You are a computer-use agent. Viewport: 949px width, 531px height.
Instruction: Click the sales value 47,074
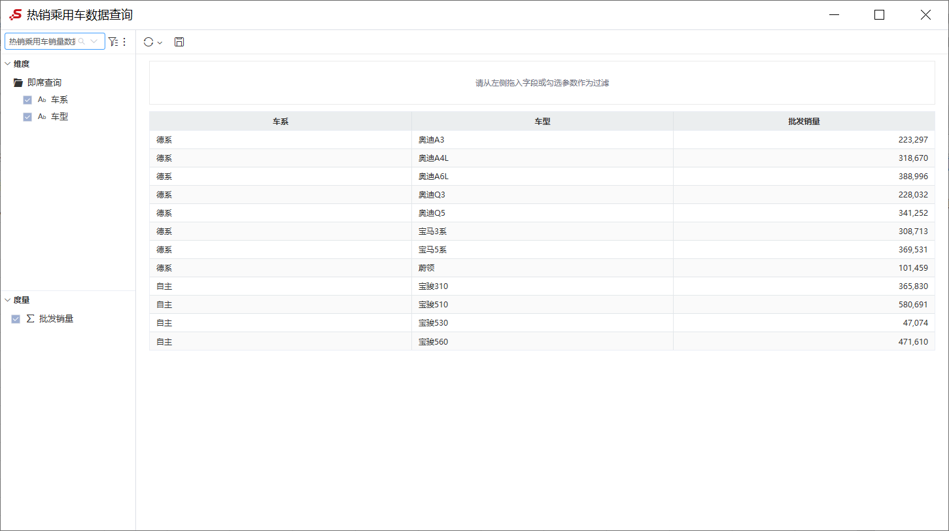coord(916,323)
